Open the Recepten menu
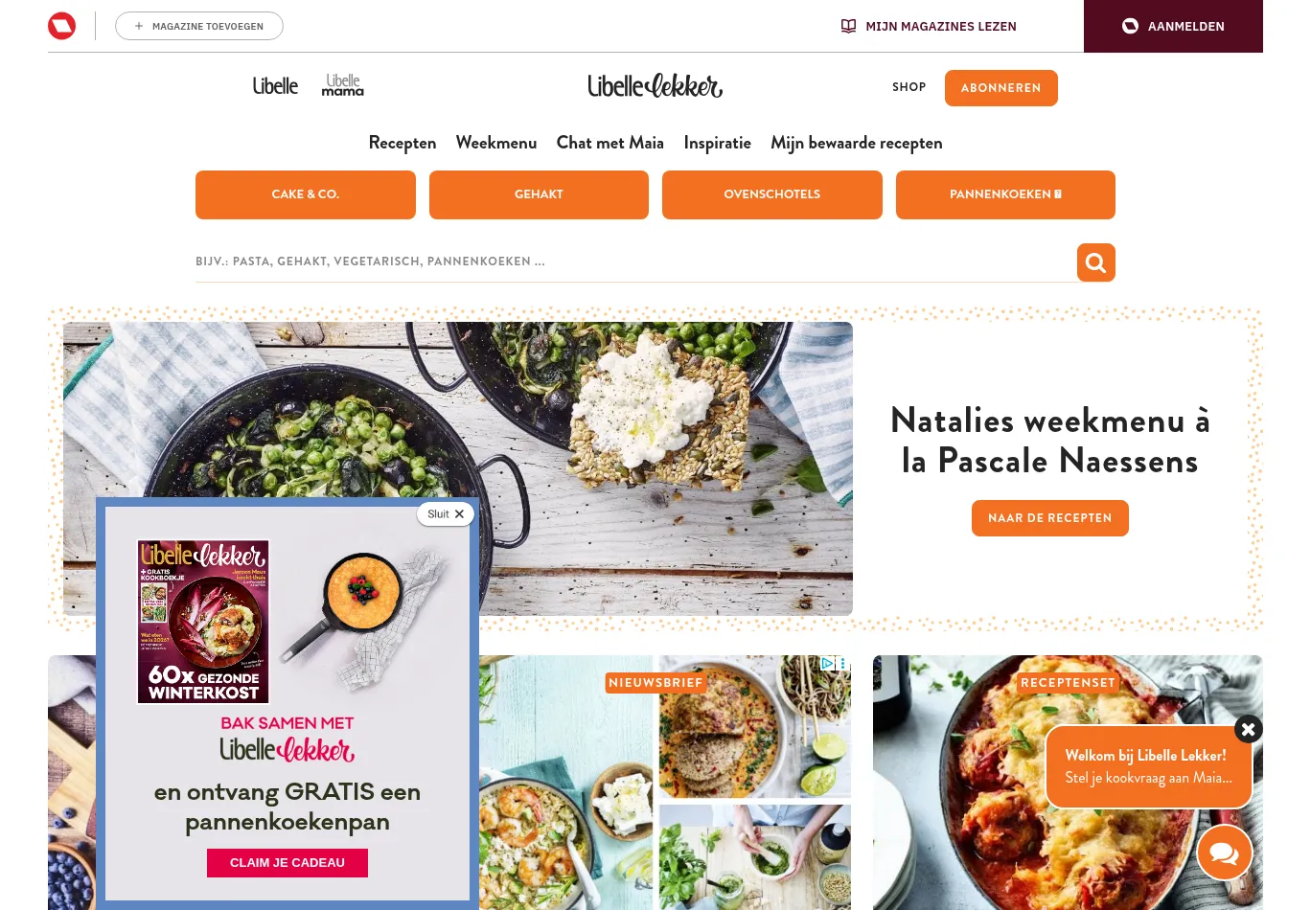This screenshot has height=910, width=1311. pyautogui.click(x=402, y=143)
